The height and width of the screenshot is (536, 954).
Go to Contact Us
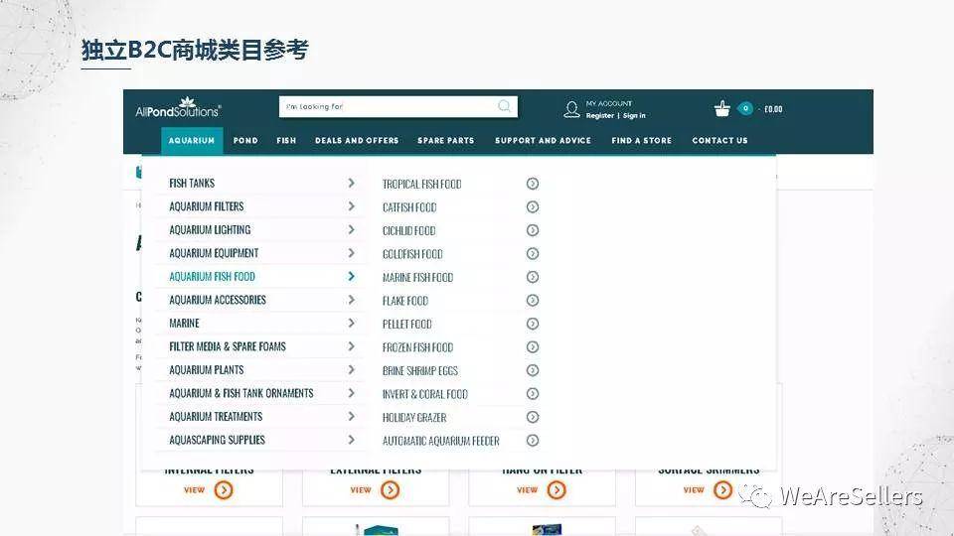pyautogui.click(x=719, y=140)
